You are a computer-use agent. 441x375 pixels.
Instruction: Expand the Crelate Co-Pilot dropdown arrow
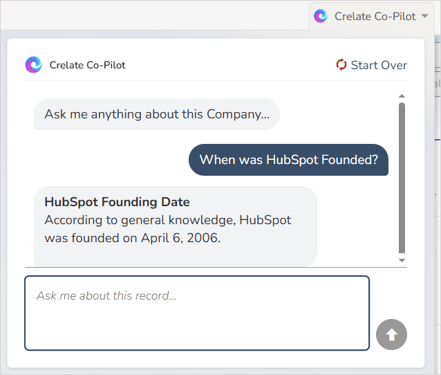[424, 16]
